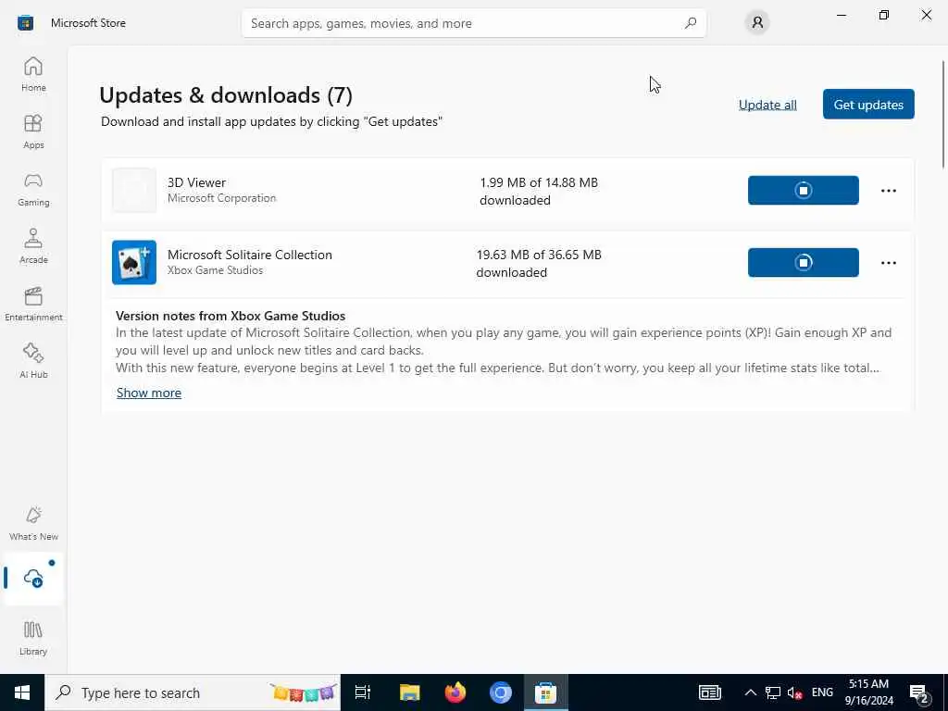Viewport: 948px width, 711px height.
Task: Click the Update all link
Action: [767, 105]
